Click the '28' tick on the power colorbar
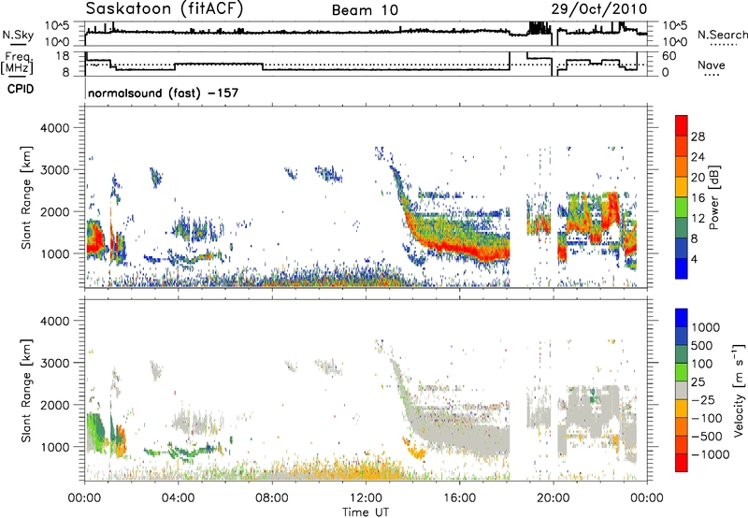 point(698,137)
